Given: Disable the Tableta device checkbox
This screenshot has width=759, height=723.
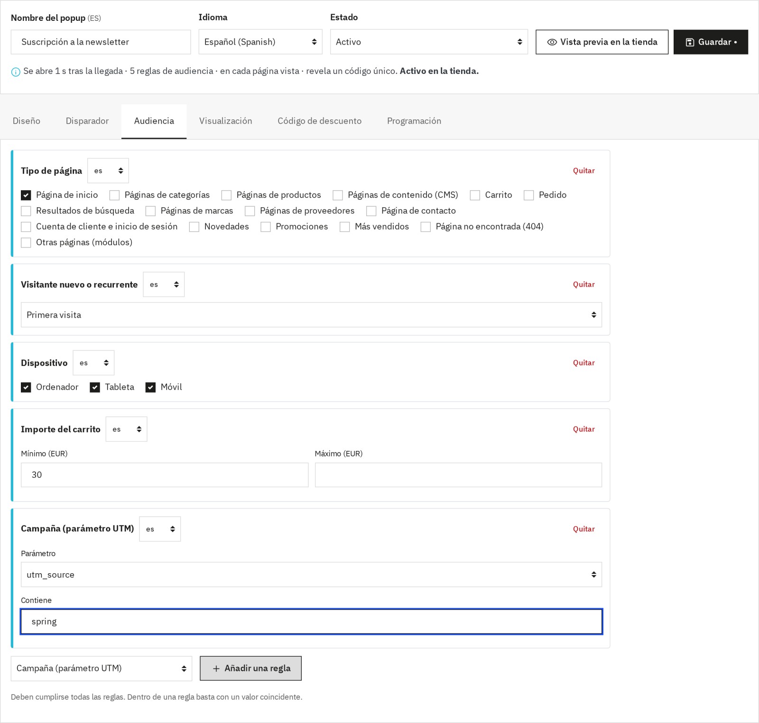Looking at the screenshot, I should [x=95, y=387].
